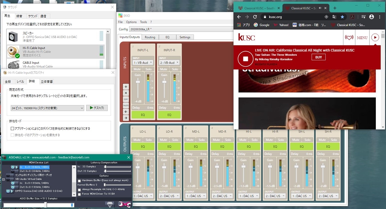Open EQ for the HI-R output channel

[x=275, y=146]
